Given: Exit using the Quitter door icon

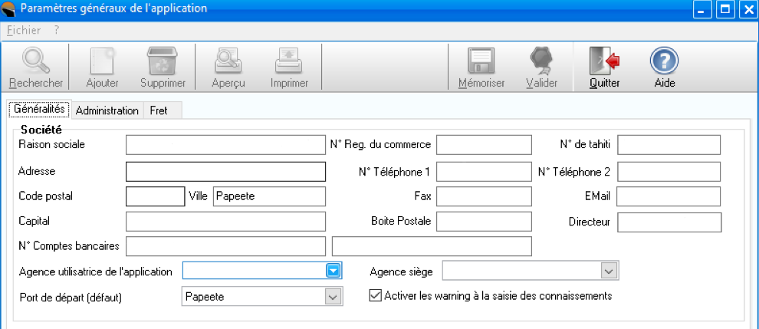Looking at the screenshot, I should (604, 61).
